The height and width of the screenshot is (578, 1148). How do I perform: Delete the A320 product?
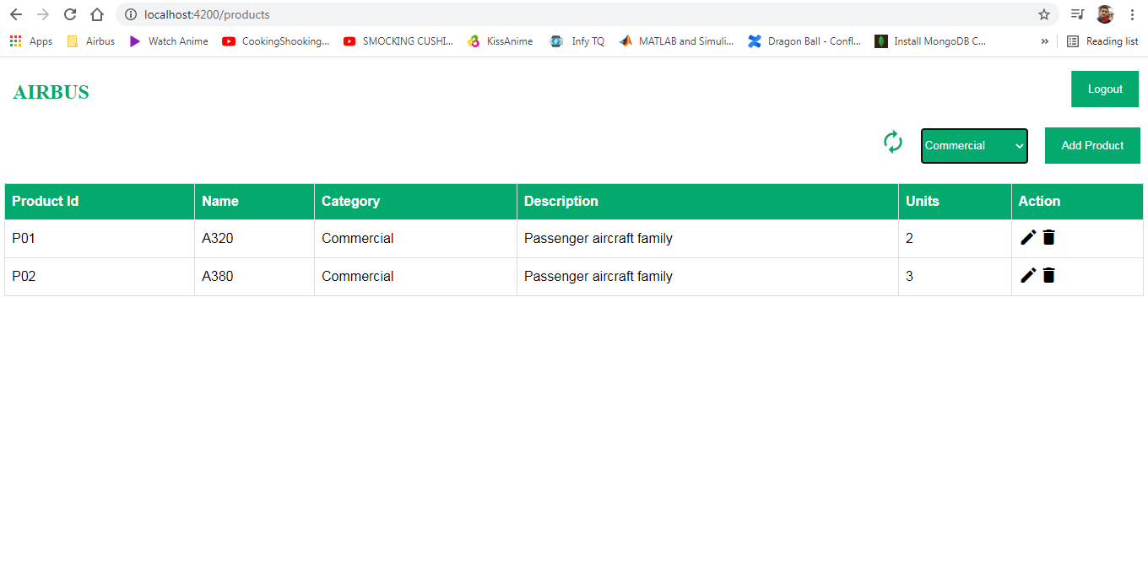click(x=1048, y=237)
